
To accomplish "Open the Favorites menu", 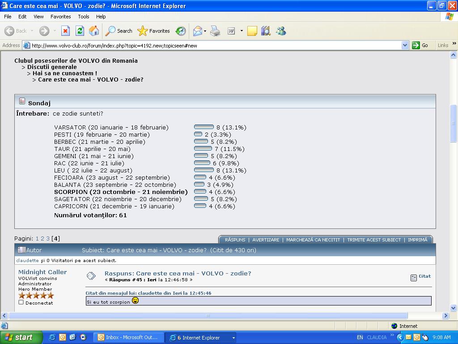I will (x=60, y=17).
